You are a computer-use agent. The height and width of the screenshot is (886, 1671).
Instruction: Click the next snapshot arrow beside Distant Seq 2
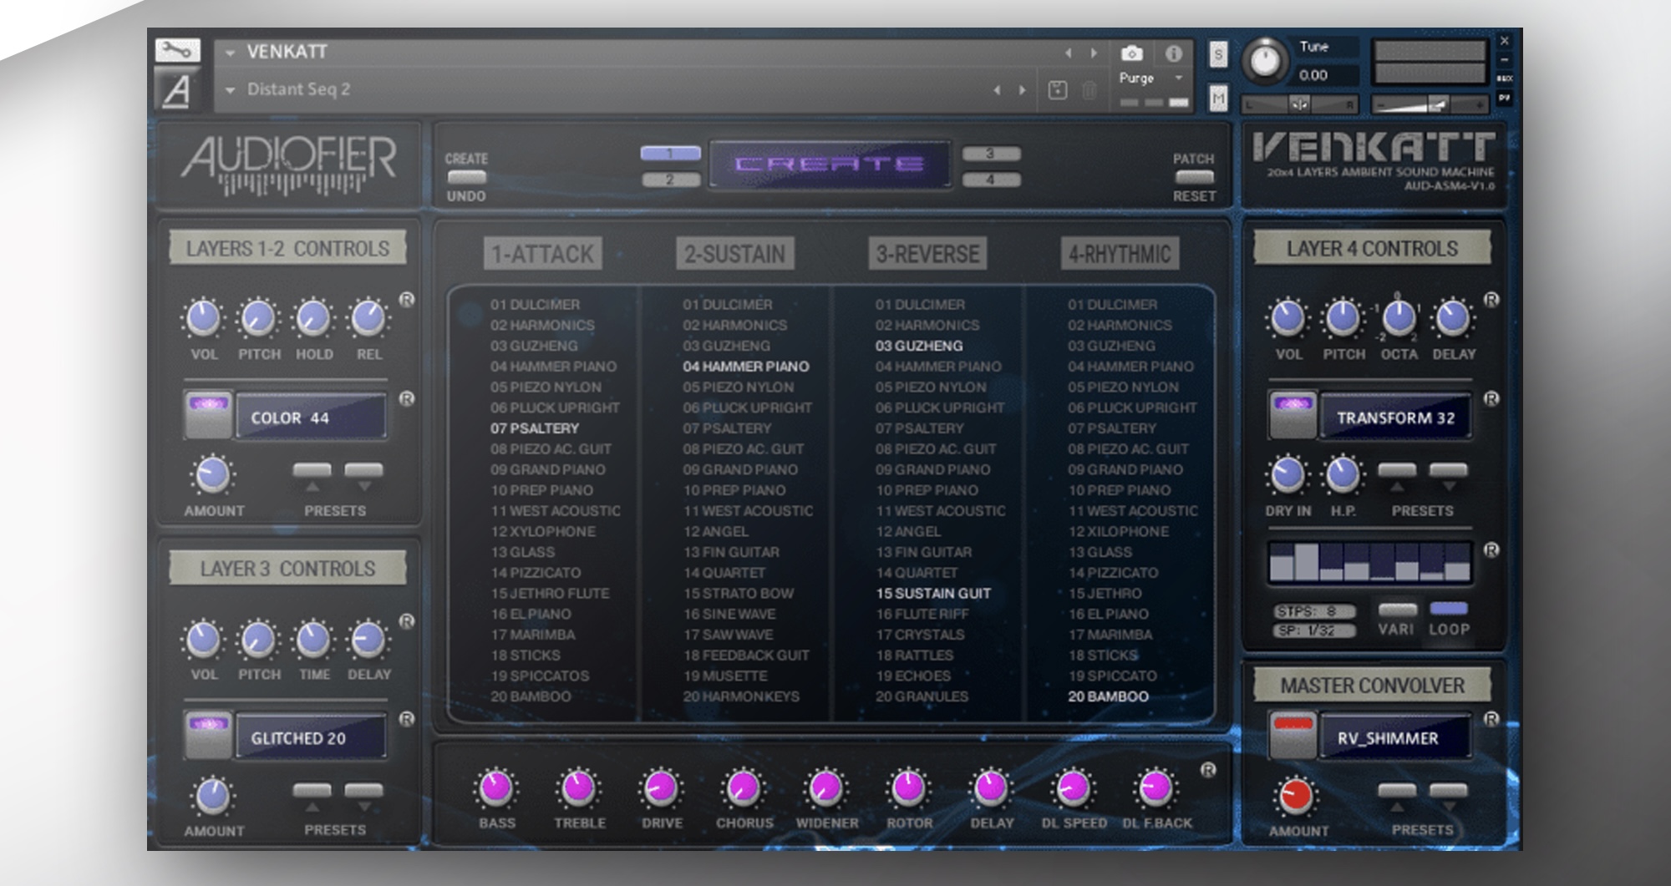[1022, 90]
